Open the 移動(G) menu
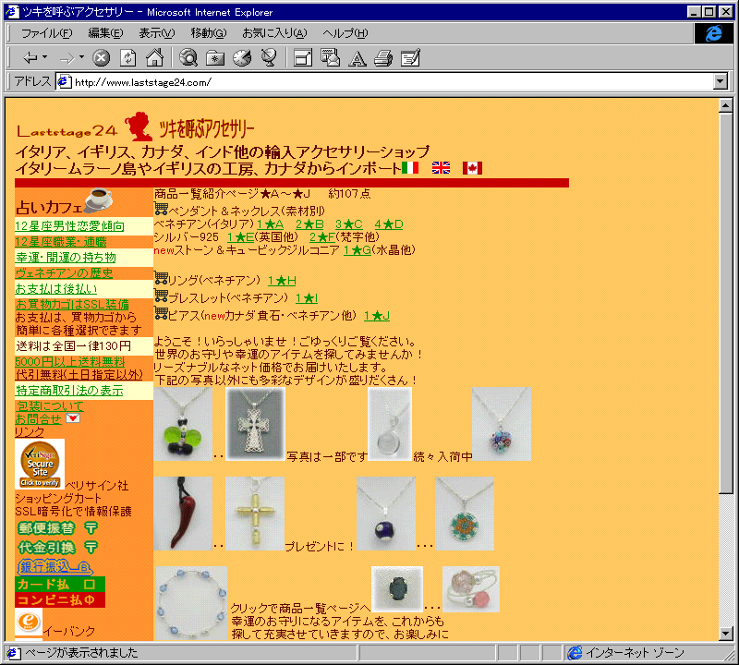Viewport: 739px width, 665px height. pyautogui.click(x=209, y=33)
